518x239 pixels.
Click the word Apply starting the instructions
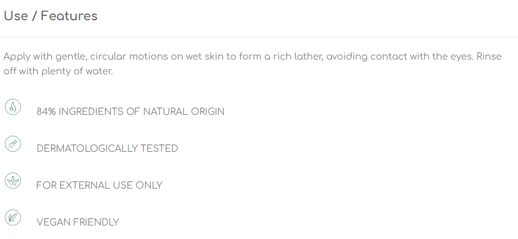point(17,57)
